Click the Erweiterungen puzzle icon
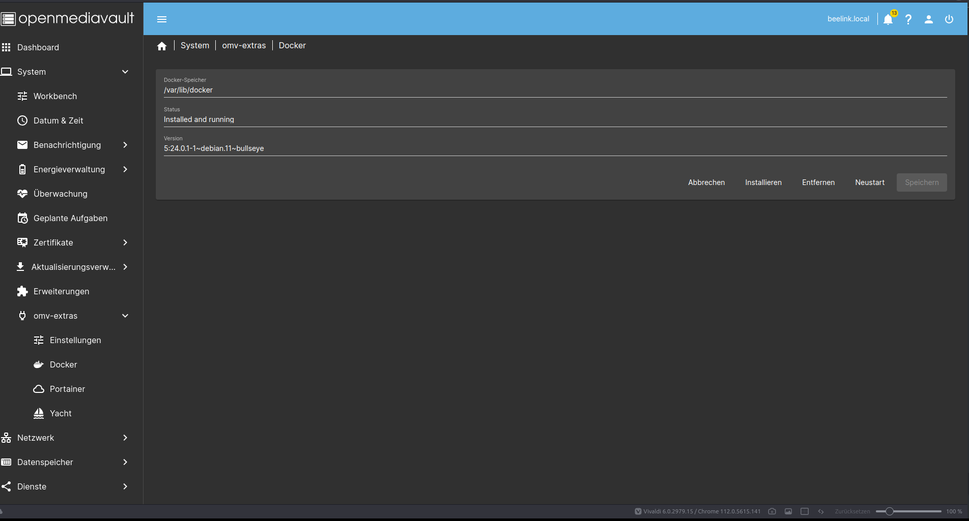 click(22, 291)
